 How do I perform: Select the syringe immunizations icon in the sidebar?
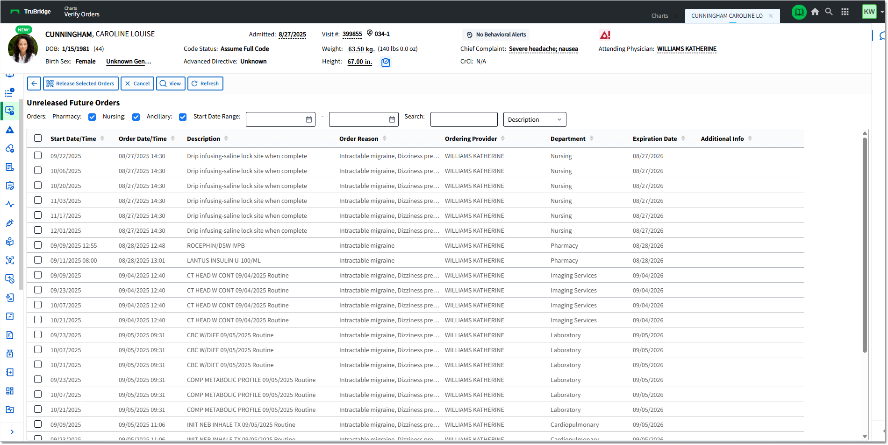10,223
